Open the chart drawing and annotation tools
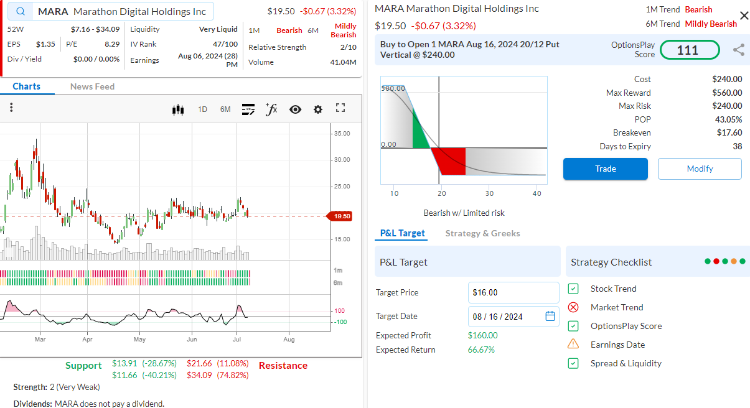 [248, 109]
